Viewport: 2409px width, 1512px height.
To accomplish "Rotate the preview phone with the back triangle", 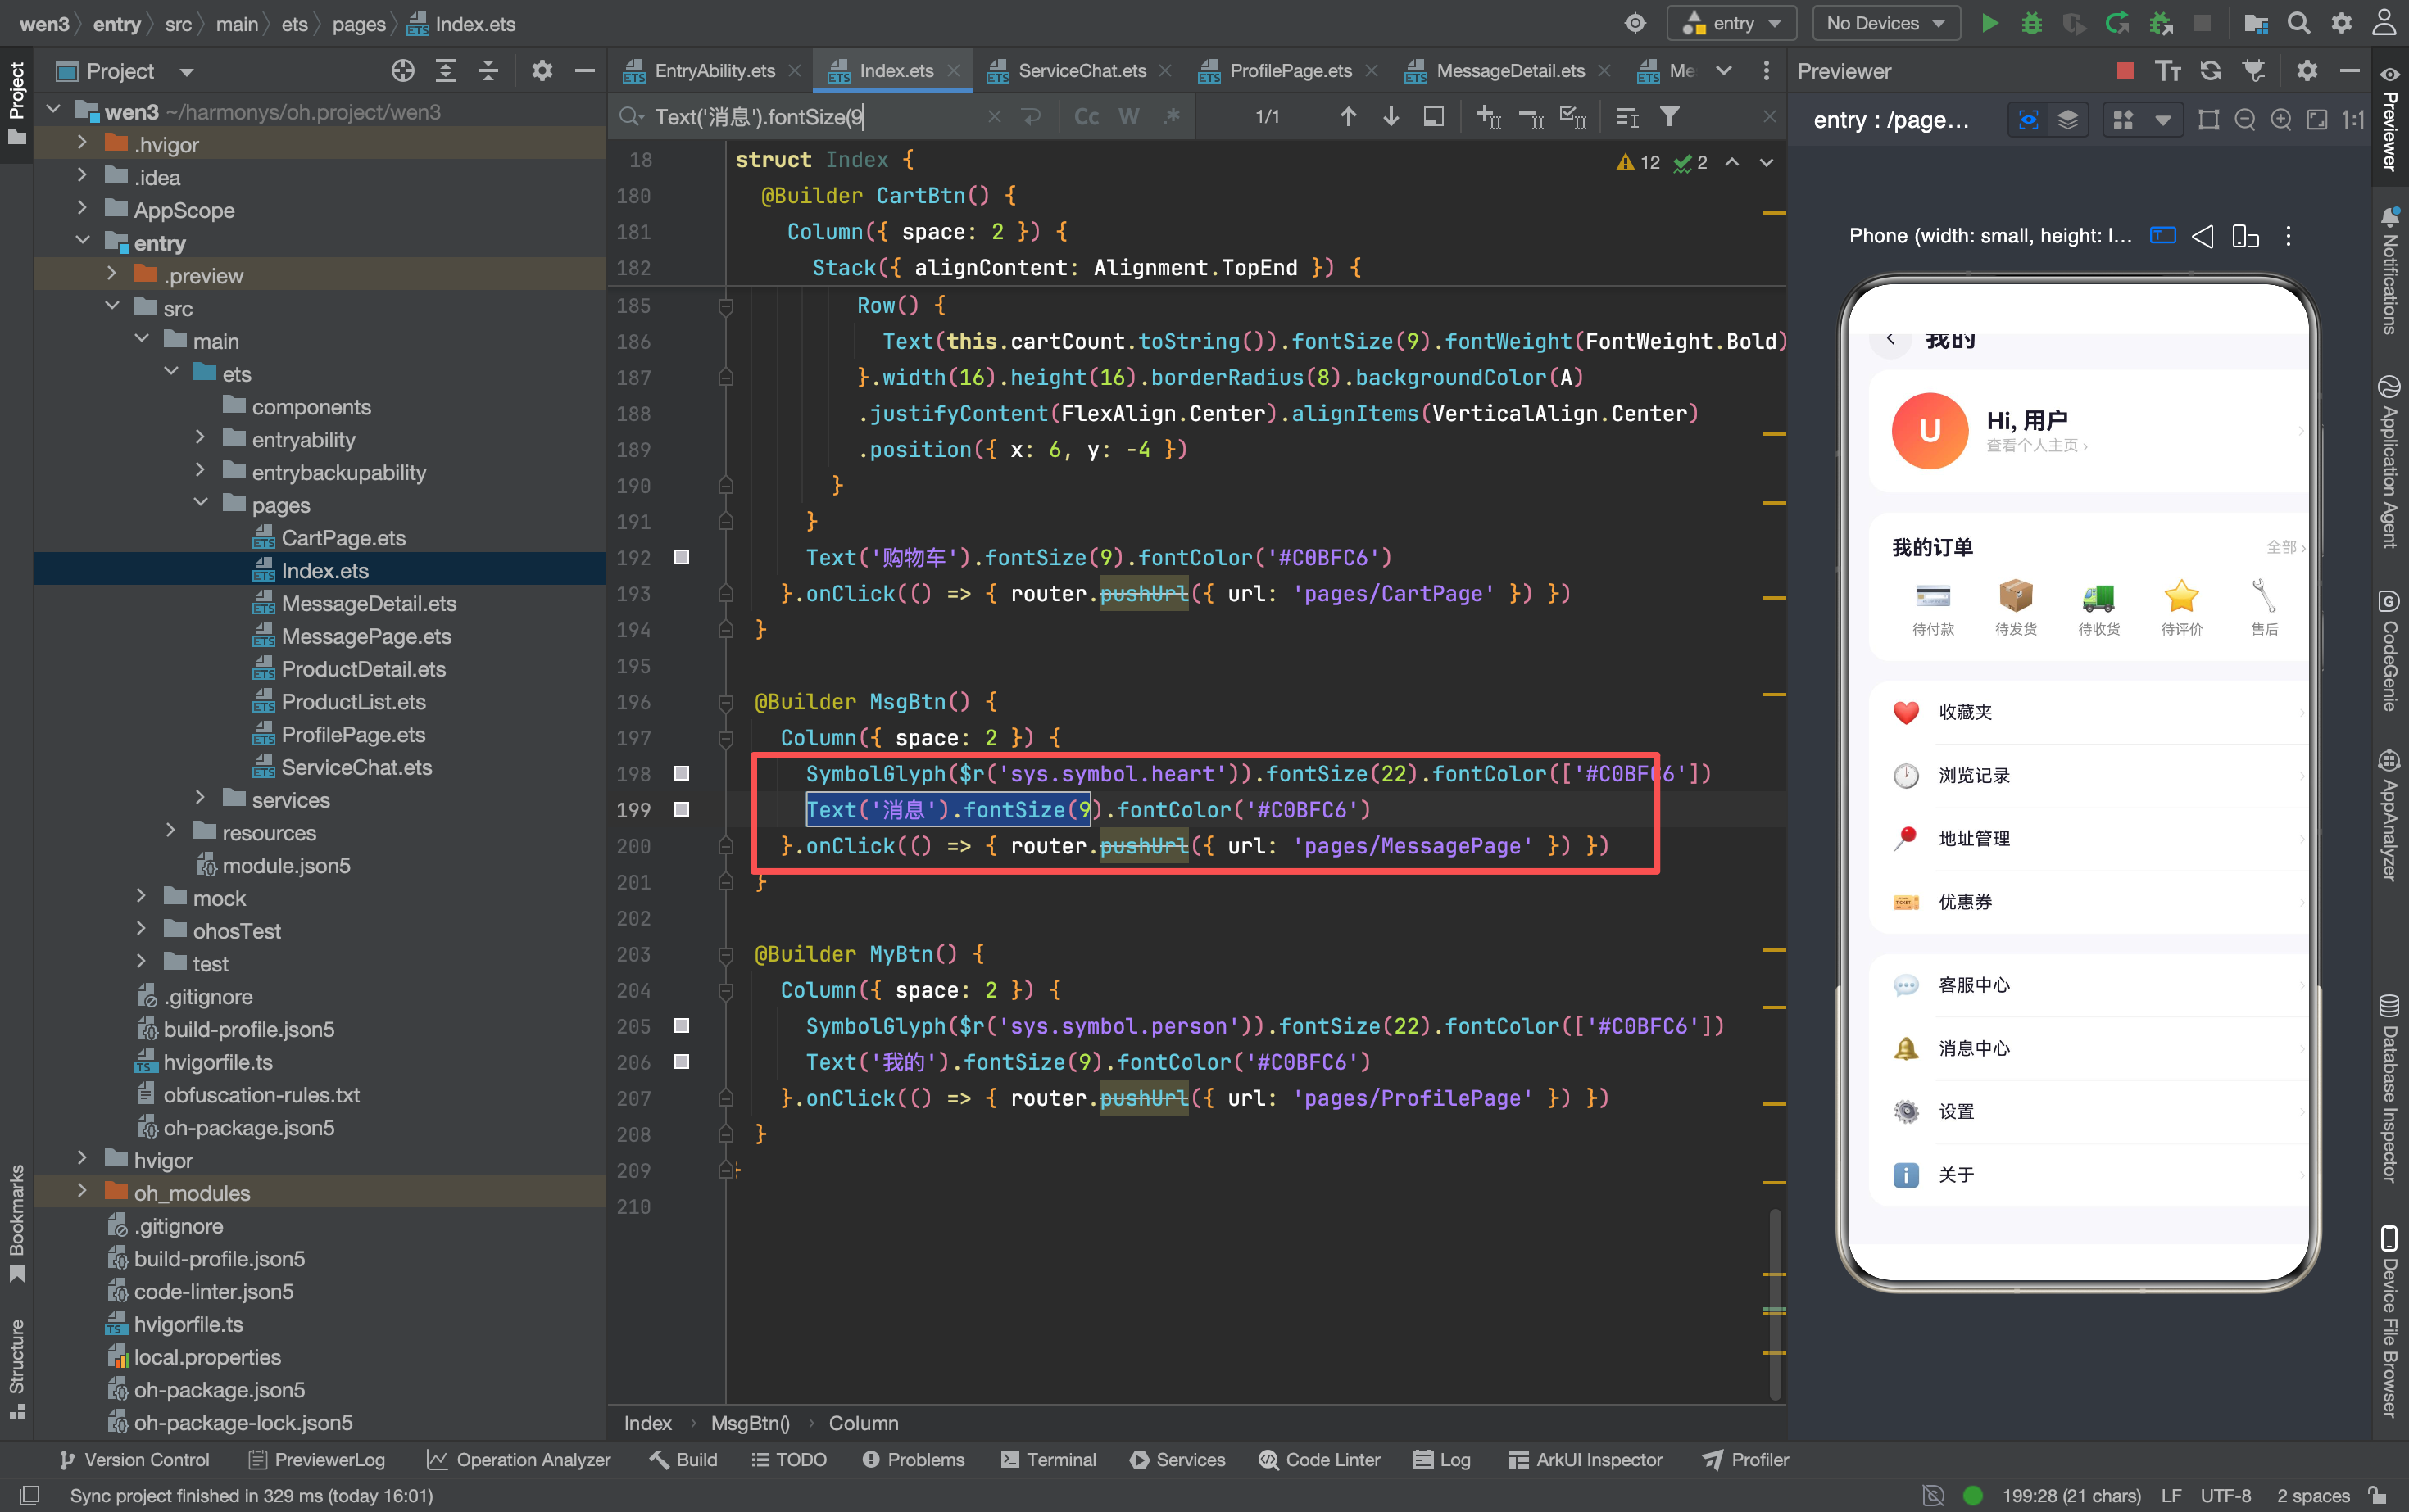I will tap(2202, 236).
